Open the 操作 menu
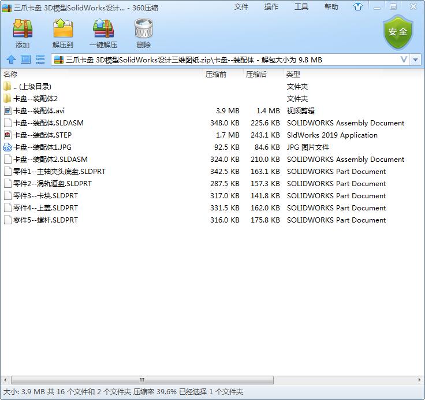The image size is (425, 400). tap(271, 7)
